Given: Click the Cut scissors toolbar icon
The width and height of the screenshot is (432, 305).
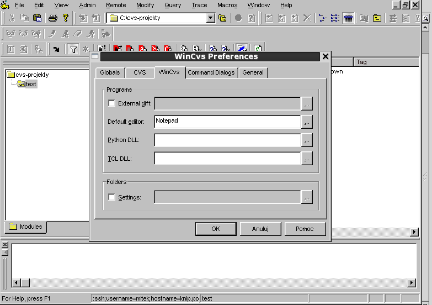Looking at the screenshot, I should coord(12,18).
